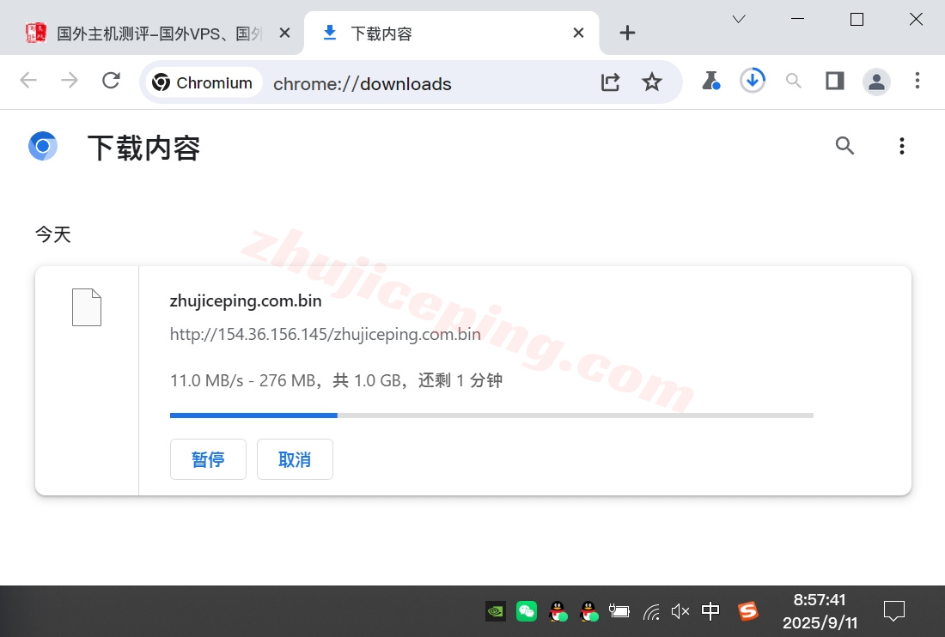This screenshot has width=945, height=637.
Task: Close the 国外主机测评 tab
Action: tap(284, 33)
